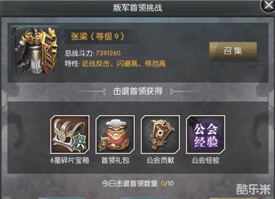Click the 叛军首领挑战 title bar
275x199 pixels.
click(138, 8)
